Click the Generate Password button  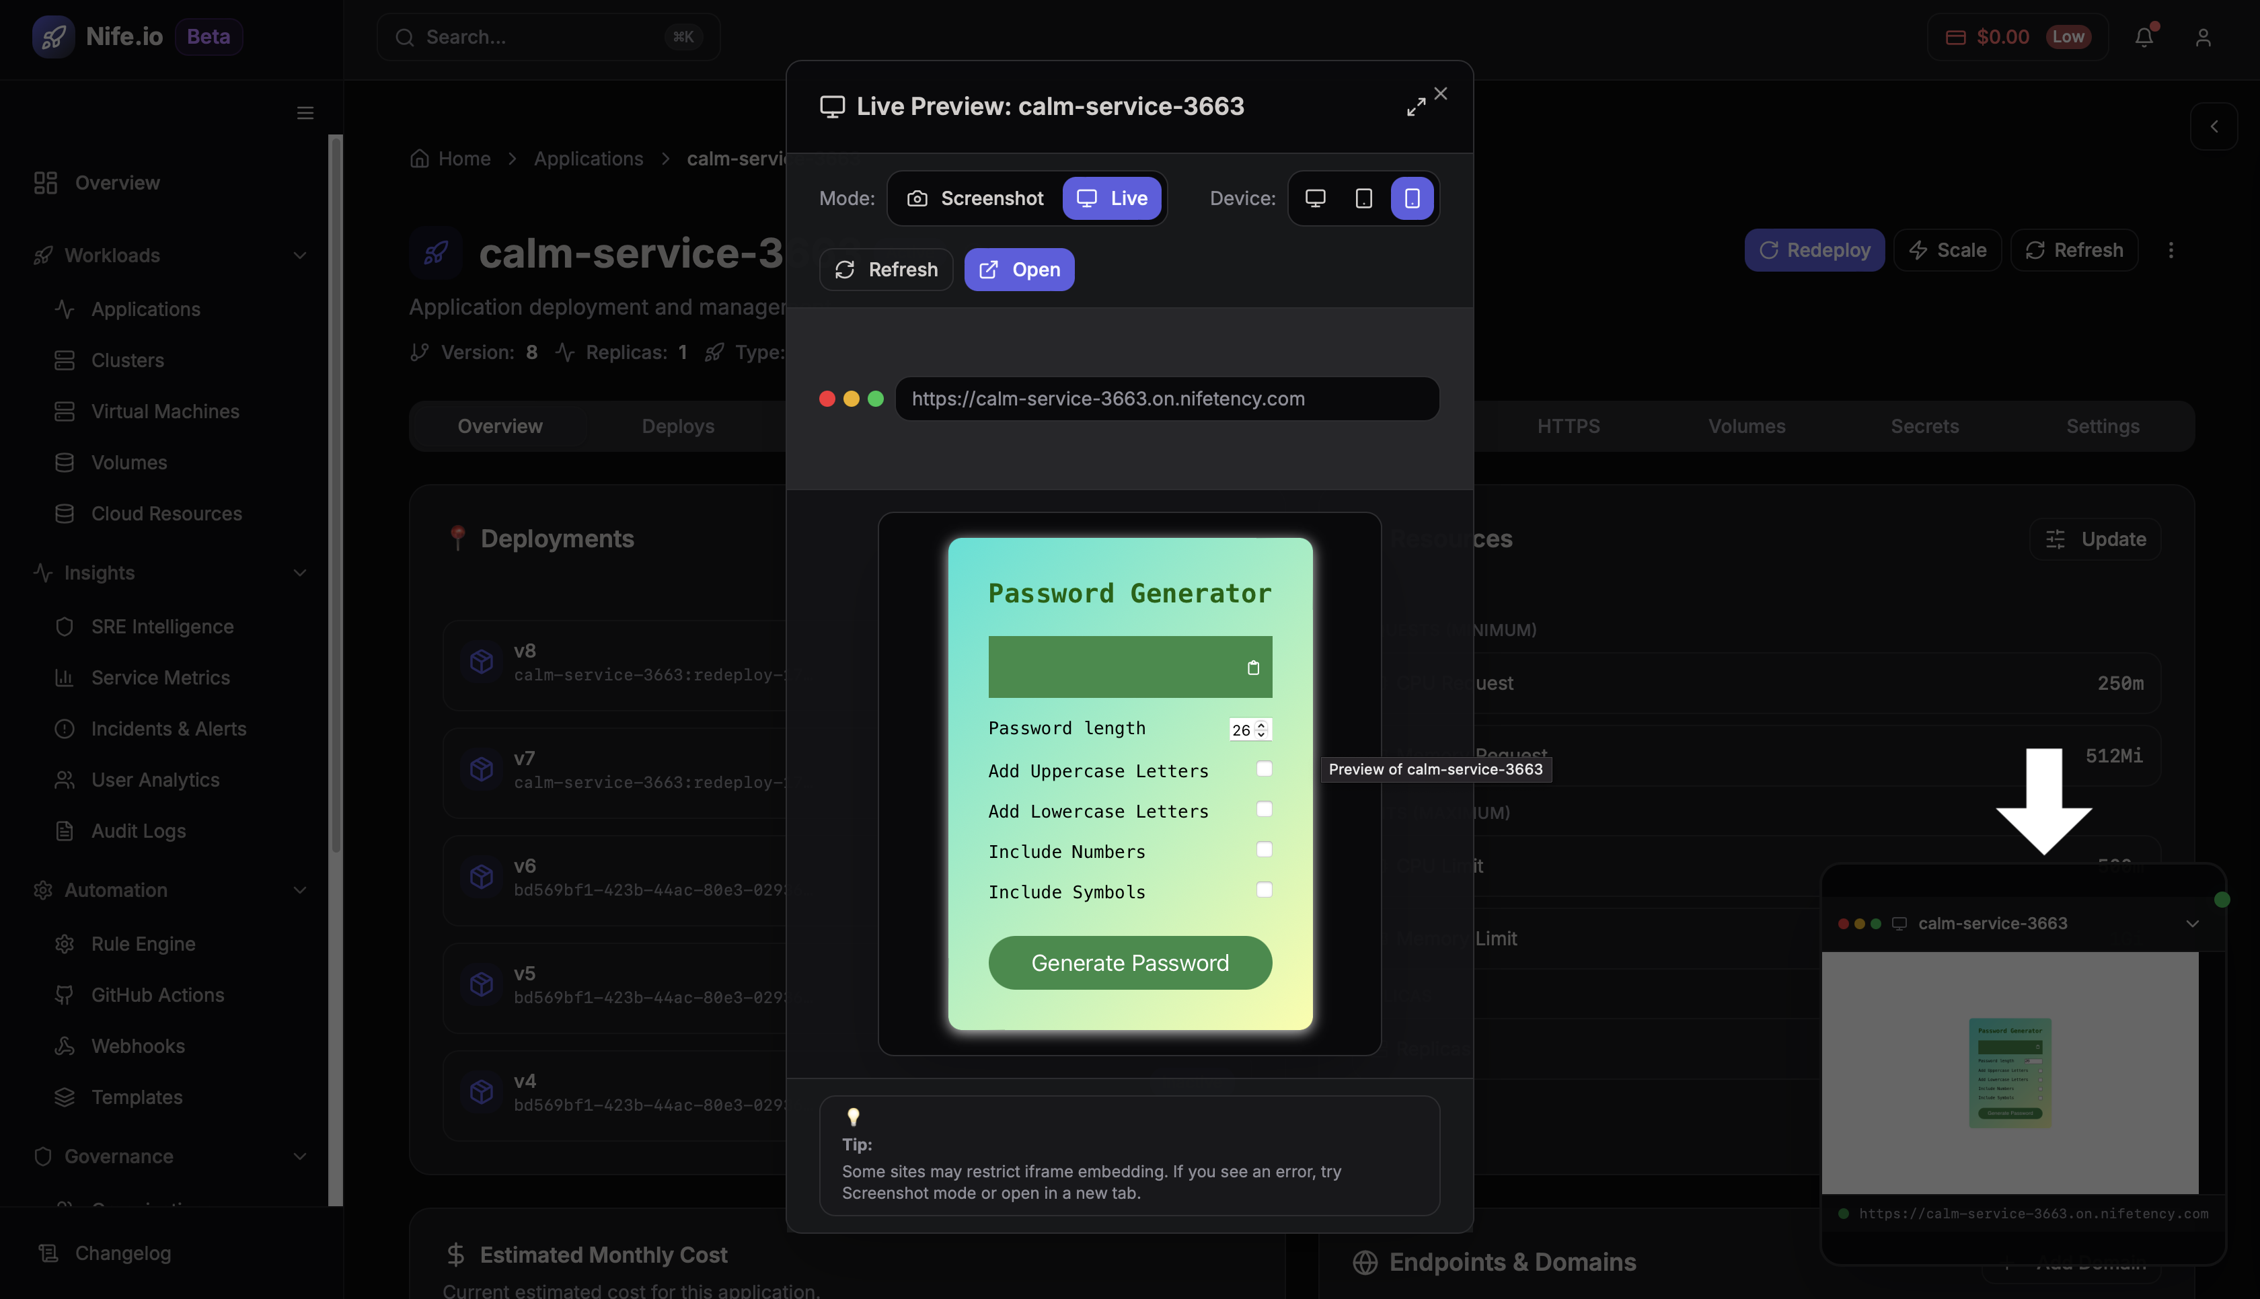pyautogui.click(x=1129, y=963)
